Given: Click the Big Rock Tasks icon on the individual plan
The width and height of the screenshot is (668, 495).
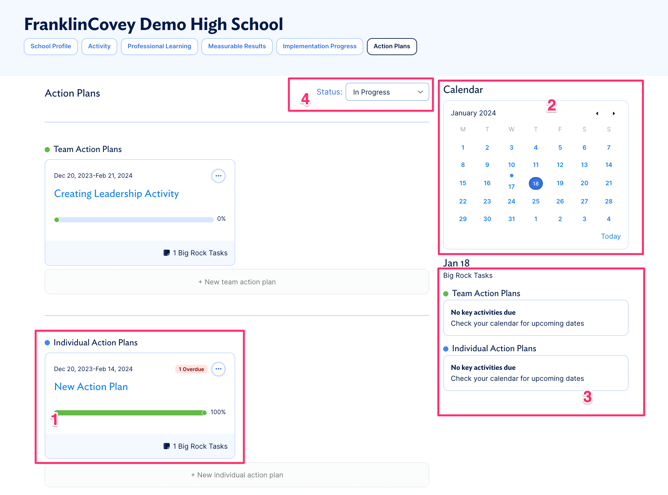Looking at the screenshot, I should [167, 446].
